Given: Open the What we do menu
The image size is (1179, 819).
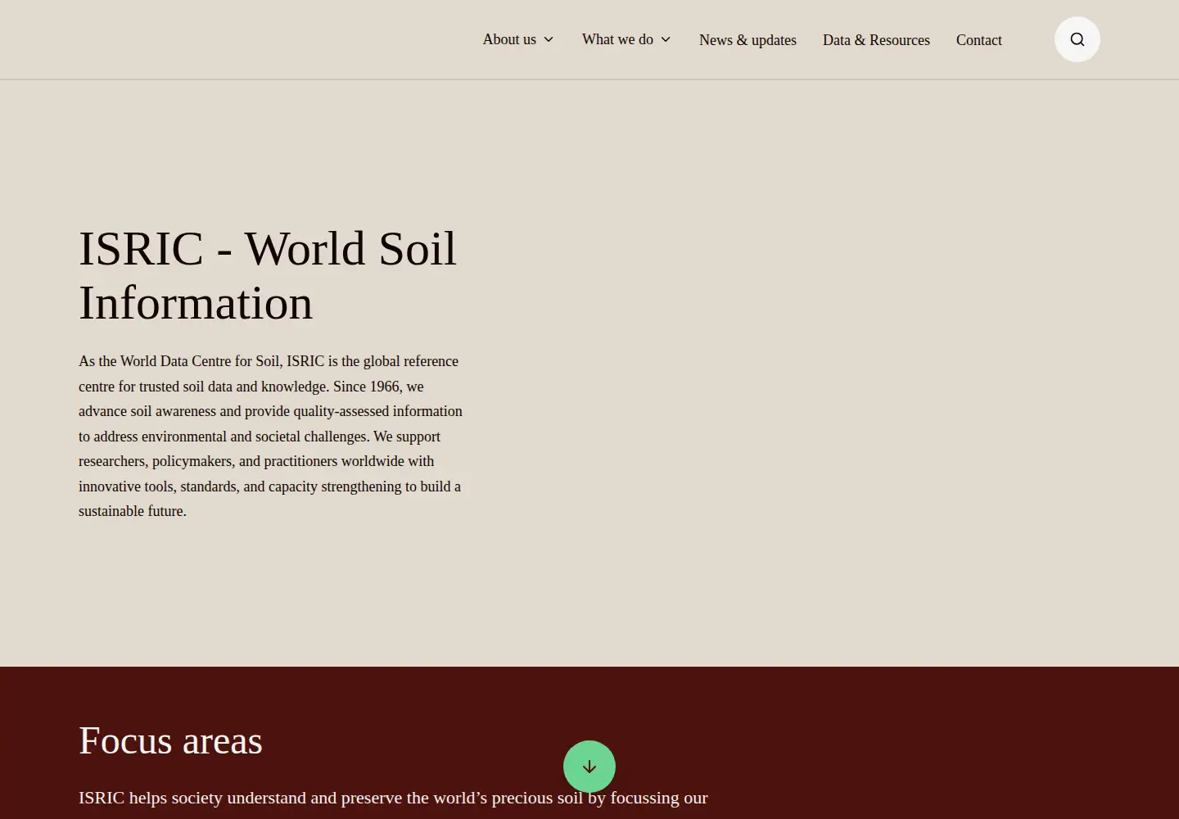Looking at the screenshot, I should click(617, 39).
